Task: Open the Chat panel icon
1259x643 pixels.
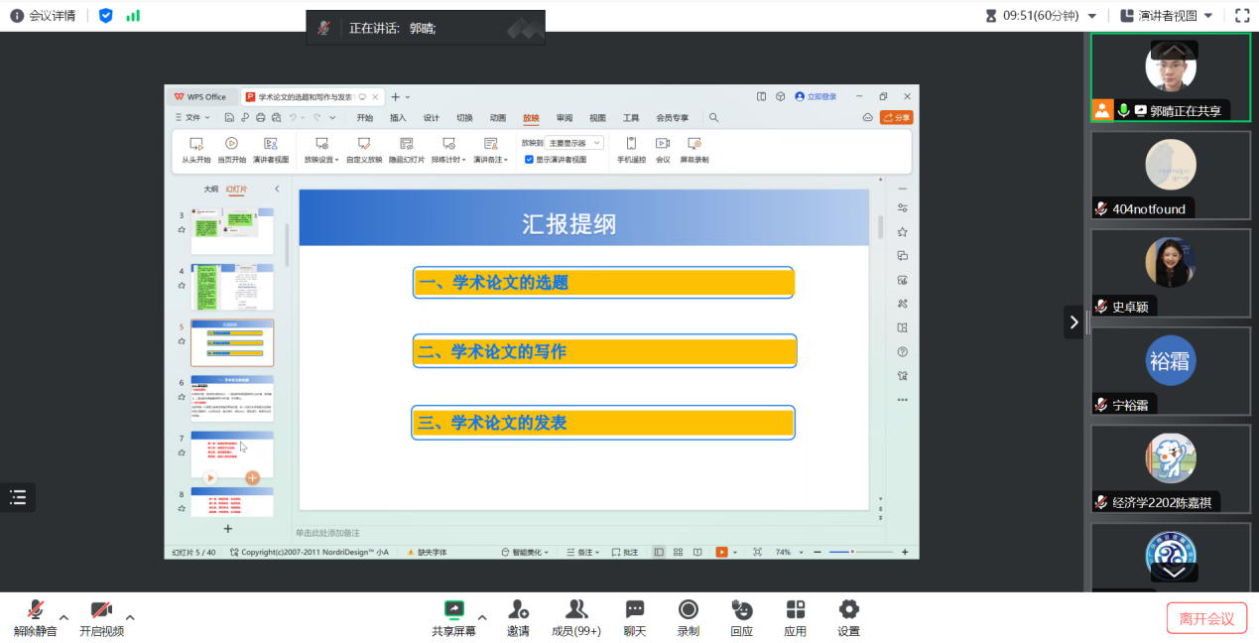Action: point(635,609)
